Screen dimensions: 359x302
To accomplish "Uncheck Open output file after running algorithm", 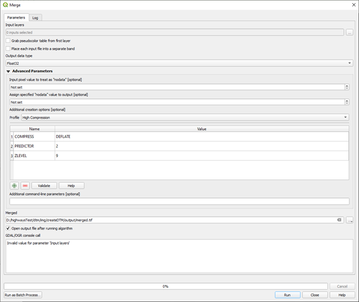I will click(x=8, y=228).
